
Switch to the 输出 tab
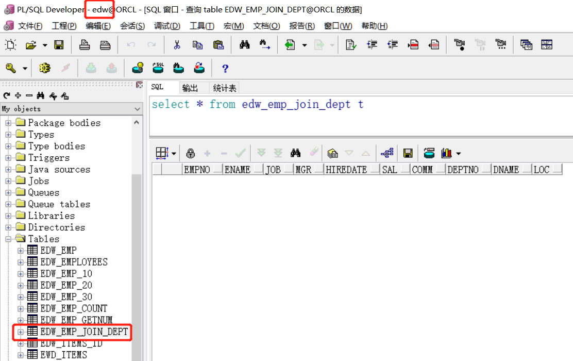click(x=190, y=88)
